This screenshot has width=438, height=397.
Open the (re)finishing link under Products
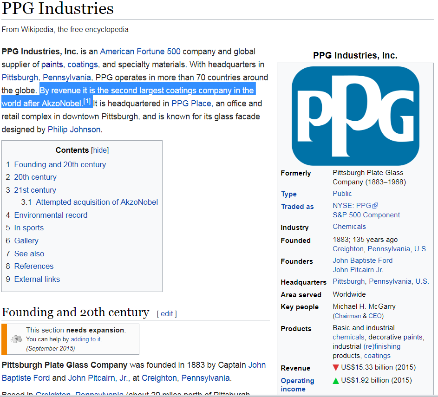[382, 346]
